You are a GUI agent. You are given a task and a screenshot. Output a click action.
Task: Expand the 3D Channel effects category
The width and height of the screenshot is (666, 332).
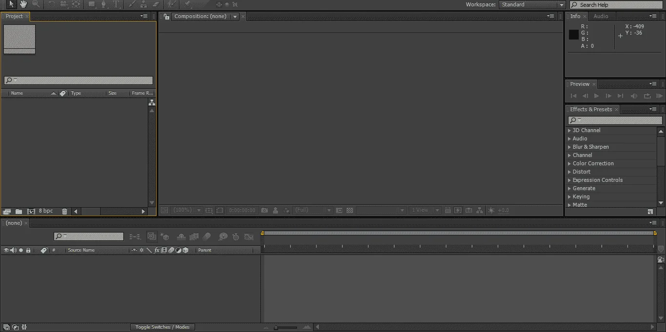[569, 130]
